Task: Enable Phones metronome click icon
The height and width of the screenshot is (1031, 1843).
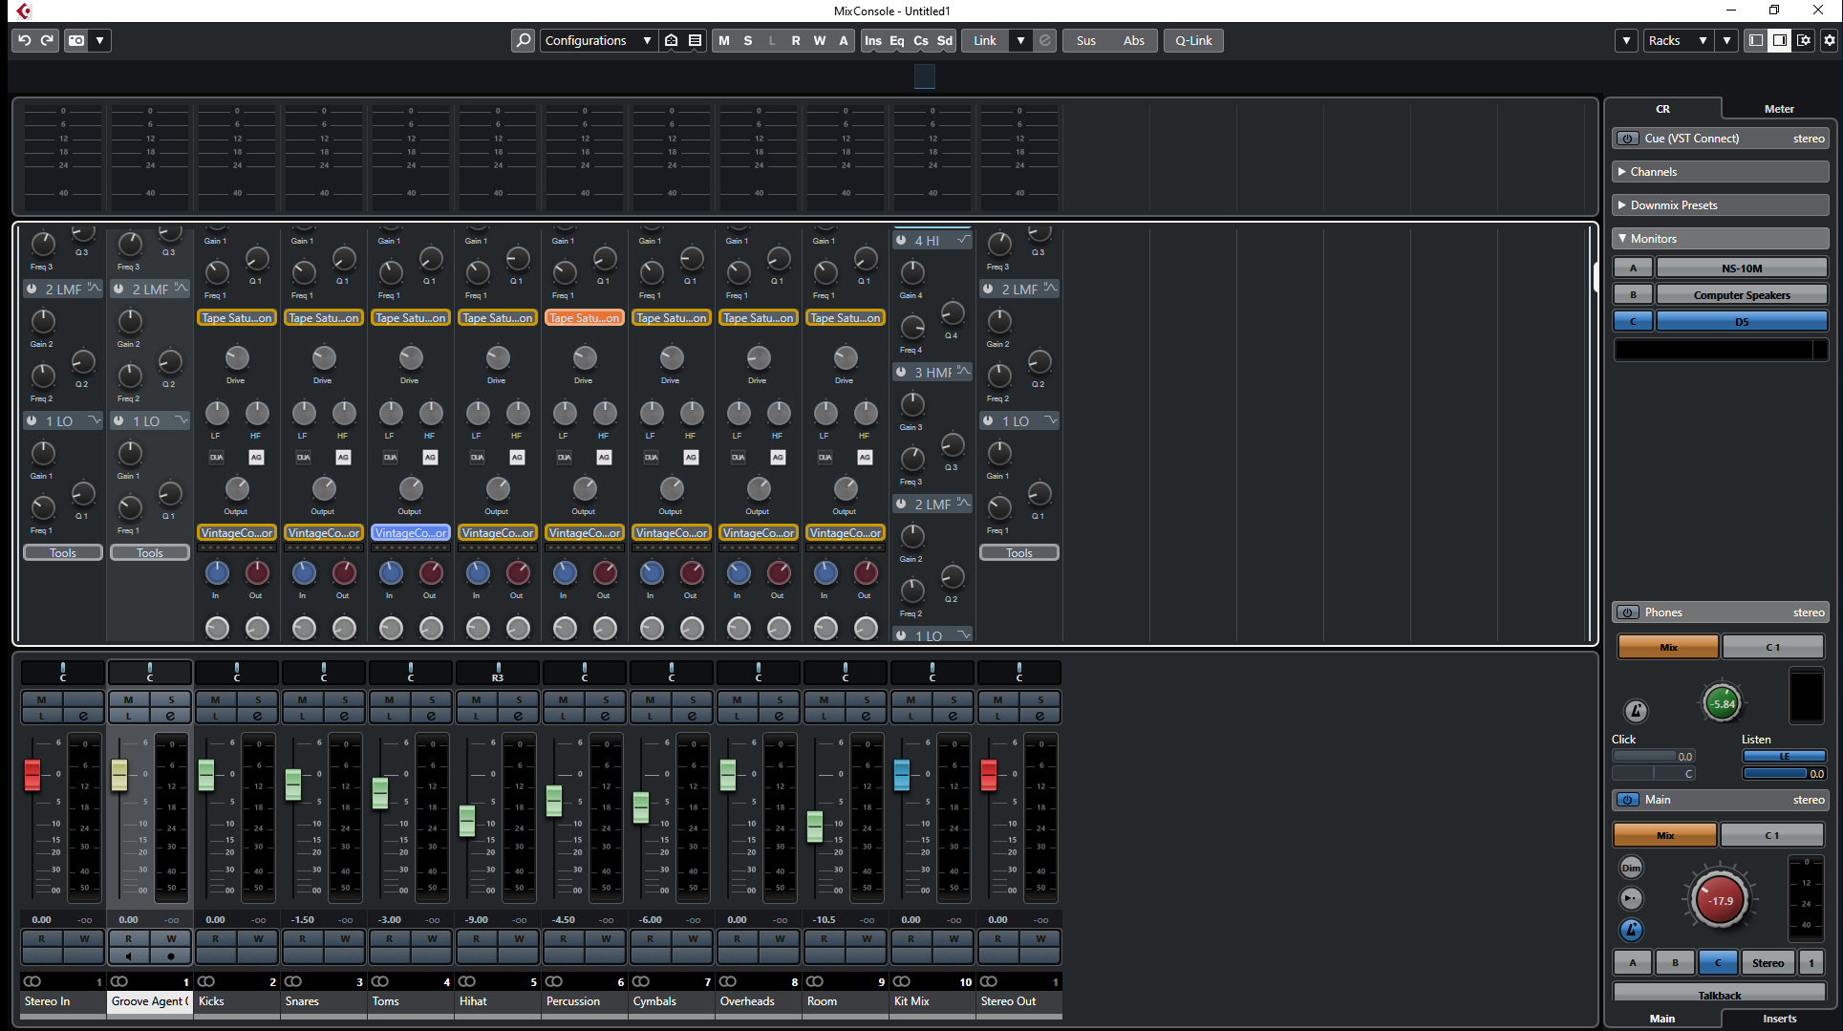Action: point(1636,711)
